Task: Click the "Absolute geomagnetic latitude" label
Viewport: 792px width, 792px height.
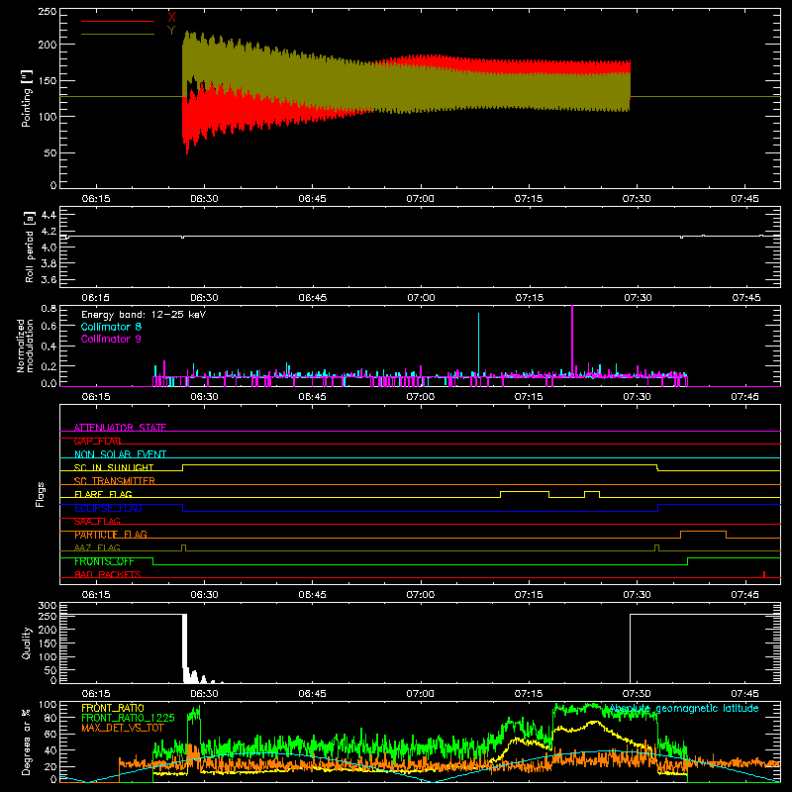Action: pos(684,709)
